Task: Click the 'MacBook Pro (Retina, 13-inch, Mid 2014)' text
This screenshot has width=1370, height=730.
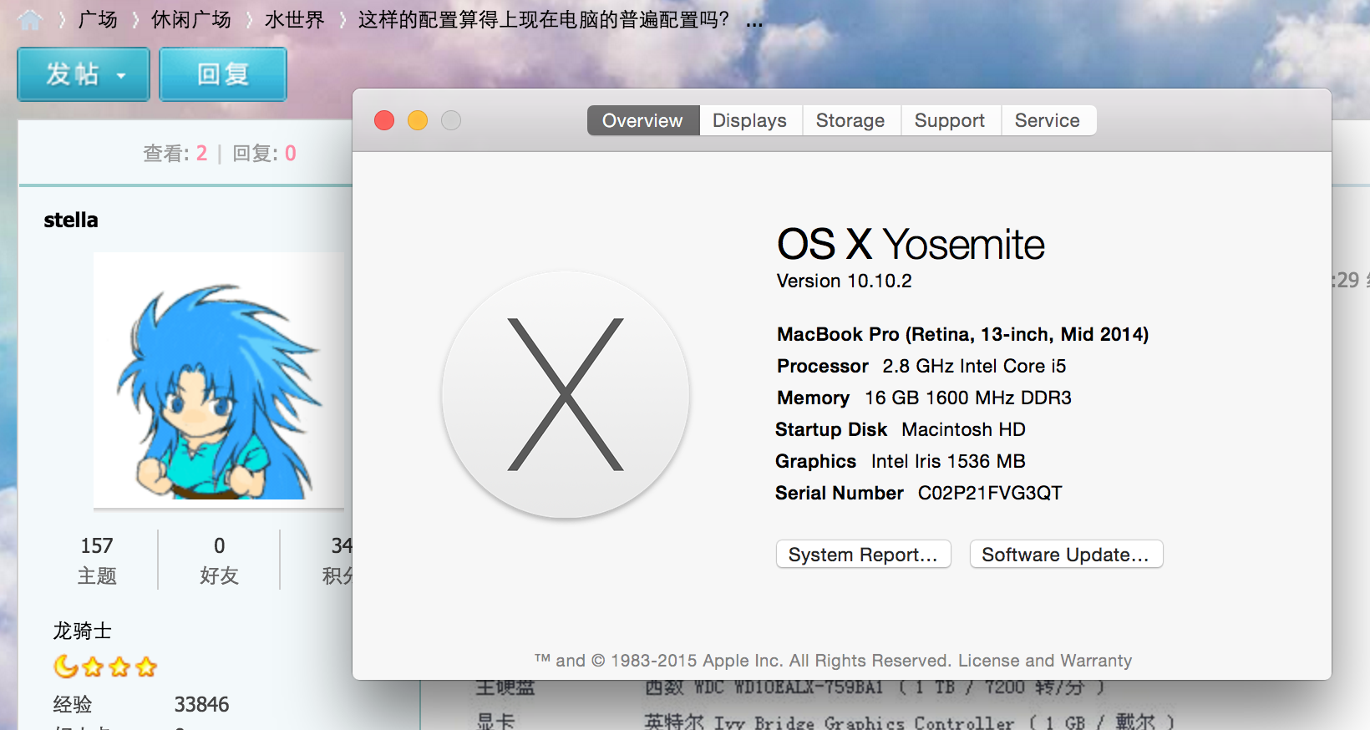Action: pyautogui.click(x=963, y=334)
